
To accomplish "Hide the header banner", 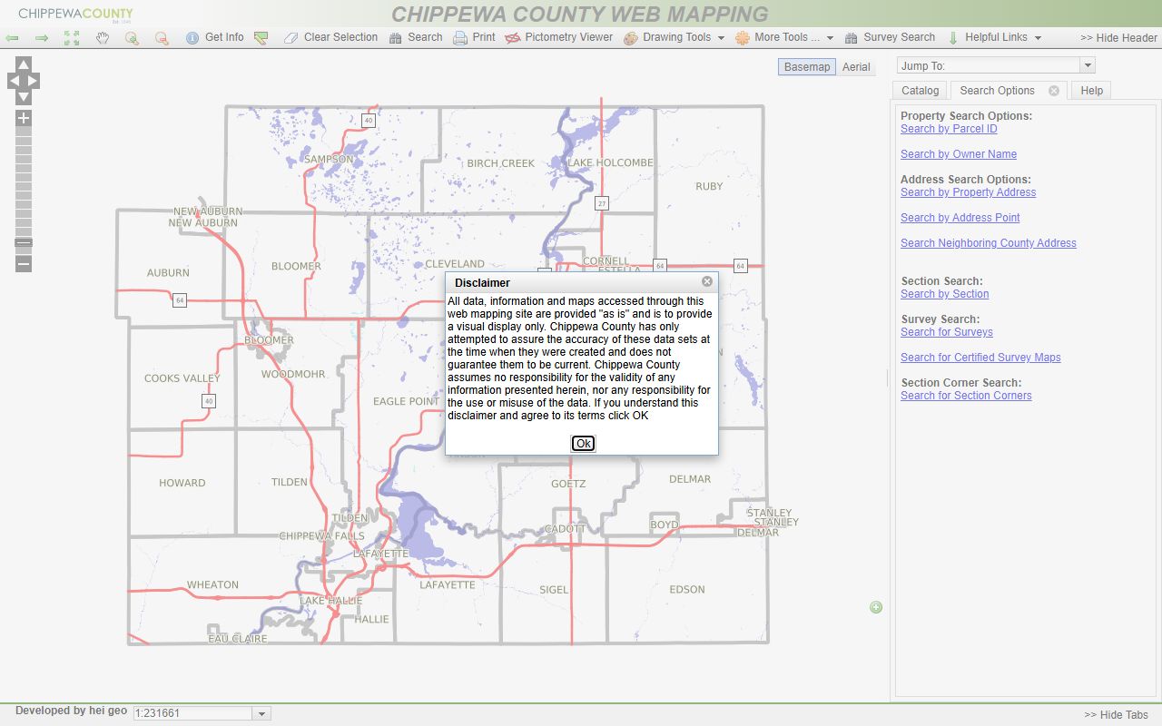I will [1118, 38].
